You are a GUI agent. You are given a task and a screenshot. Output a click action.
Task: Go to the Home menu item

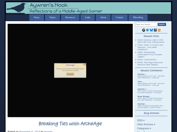coord(37,18)
